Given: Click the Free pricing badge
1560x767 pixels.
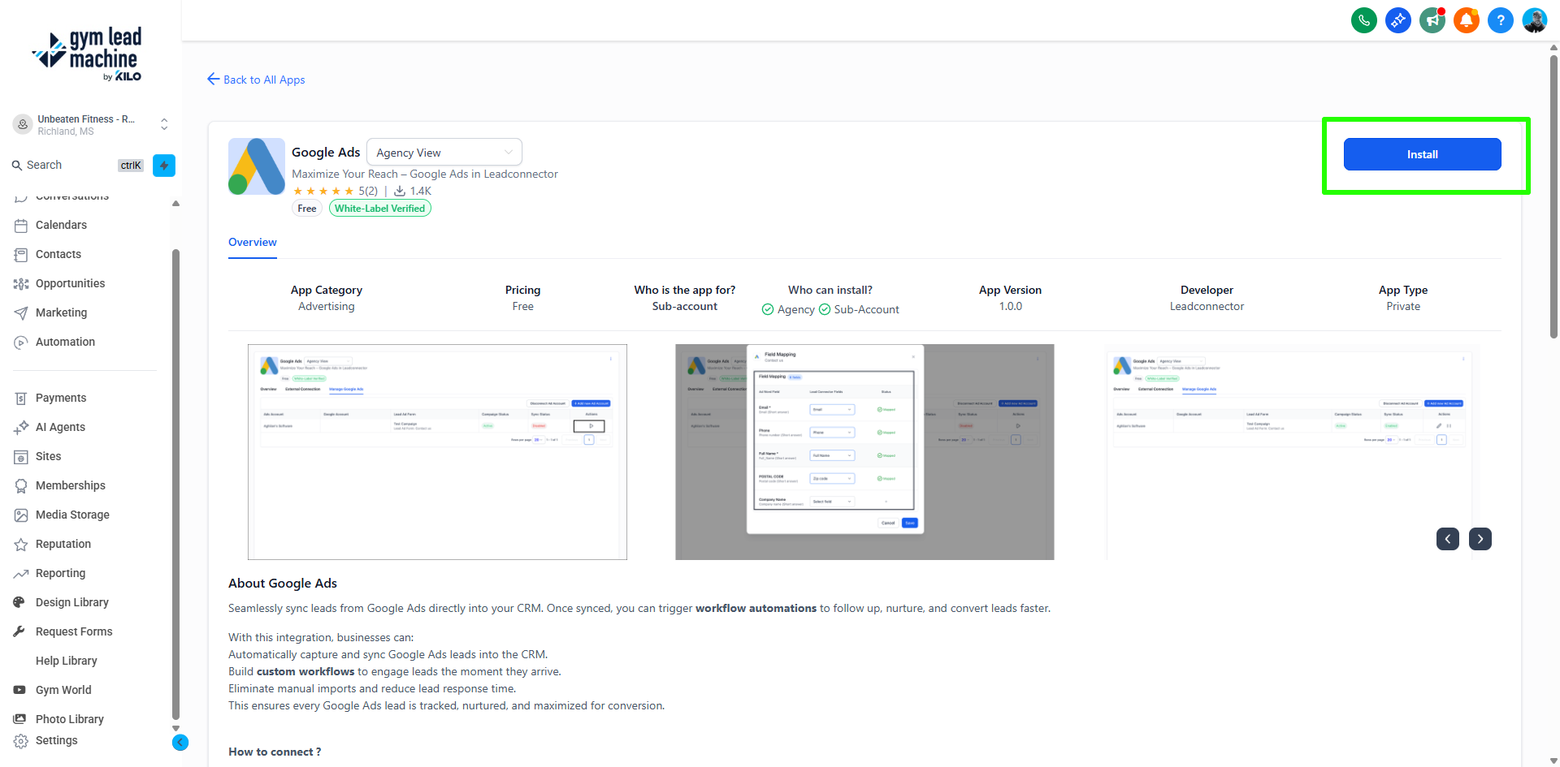Looking at the screenshot, I should pos(307,209).
